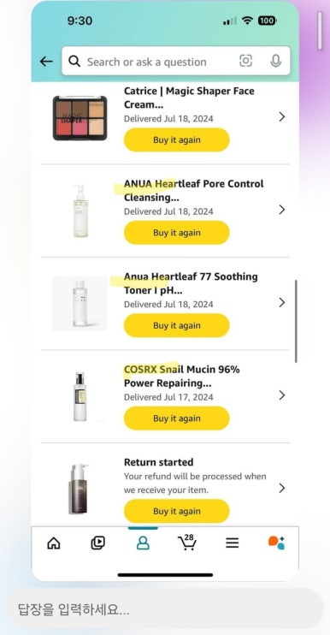Open the video Inspire tab icon
This screenshot has height=635, width=330.
(x=97, y=543)
